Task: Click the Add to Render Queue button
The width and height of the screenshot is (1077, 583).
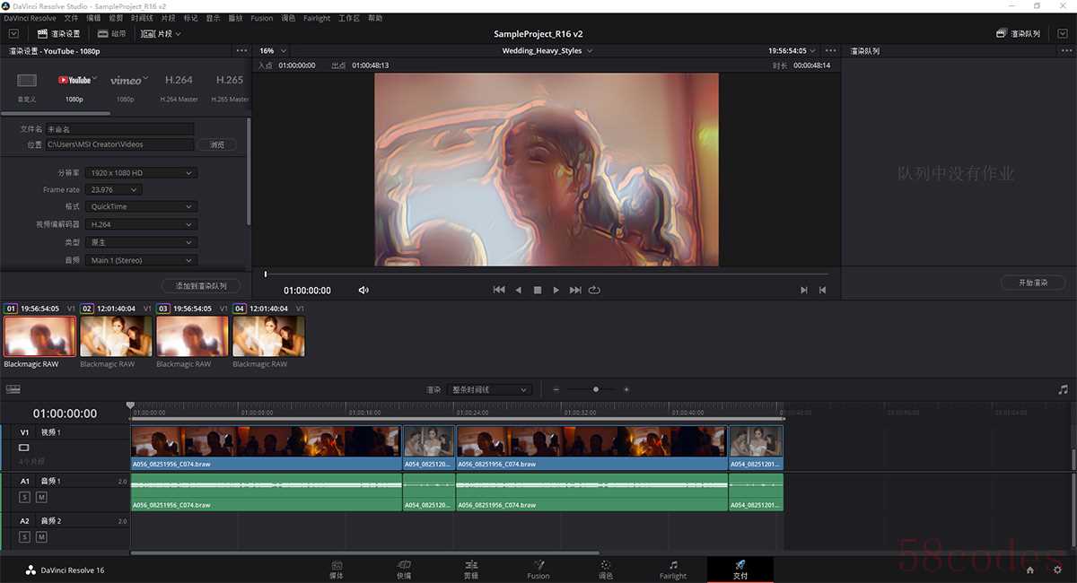Action: click(x=201, y=285)
